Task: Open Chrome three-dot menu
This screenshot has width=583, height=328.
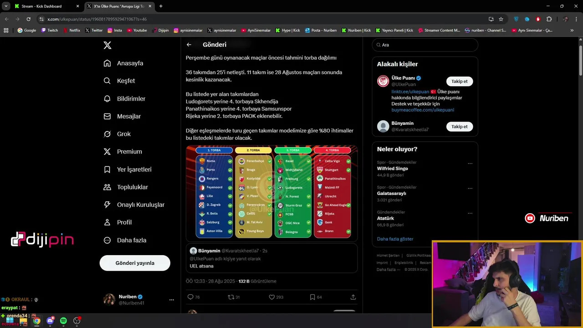Action: point(577,19)
